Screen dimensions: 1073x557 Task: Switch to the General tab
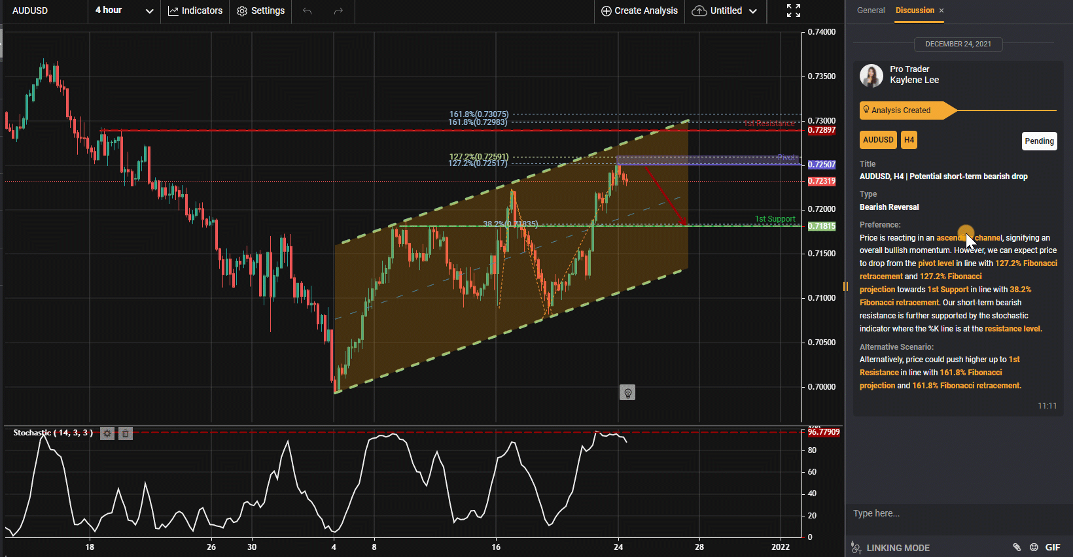[x=871, y=10]
